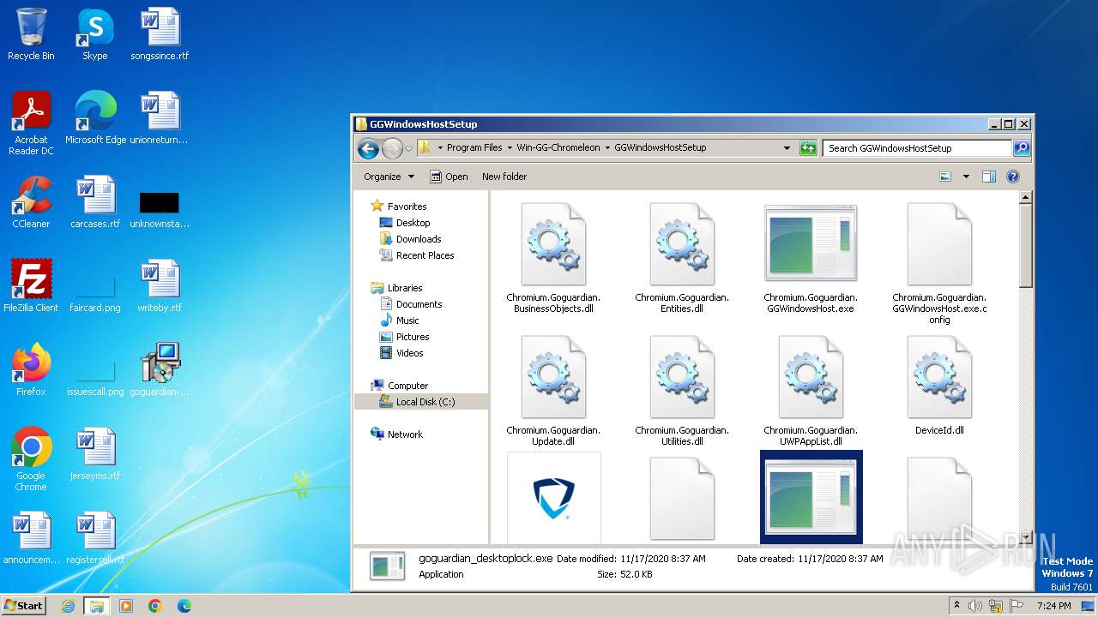
Task: Open the Organize menu
Action: point(389,177)
